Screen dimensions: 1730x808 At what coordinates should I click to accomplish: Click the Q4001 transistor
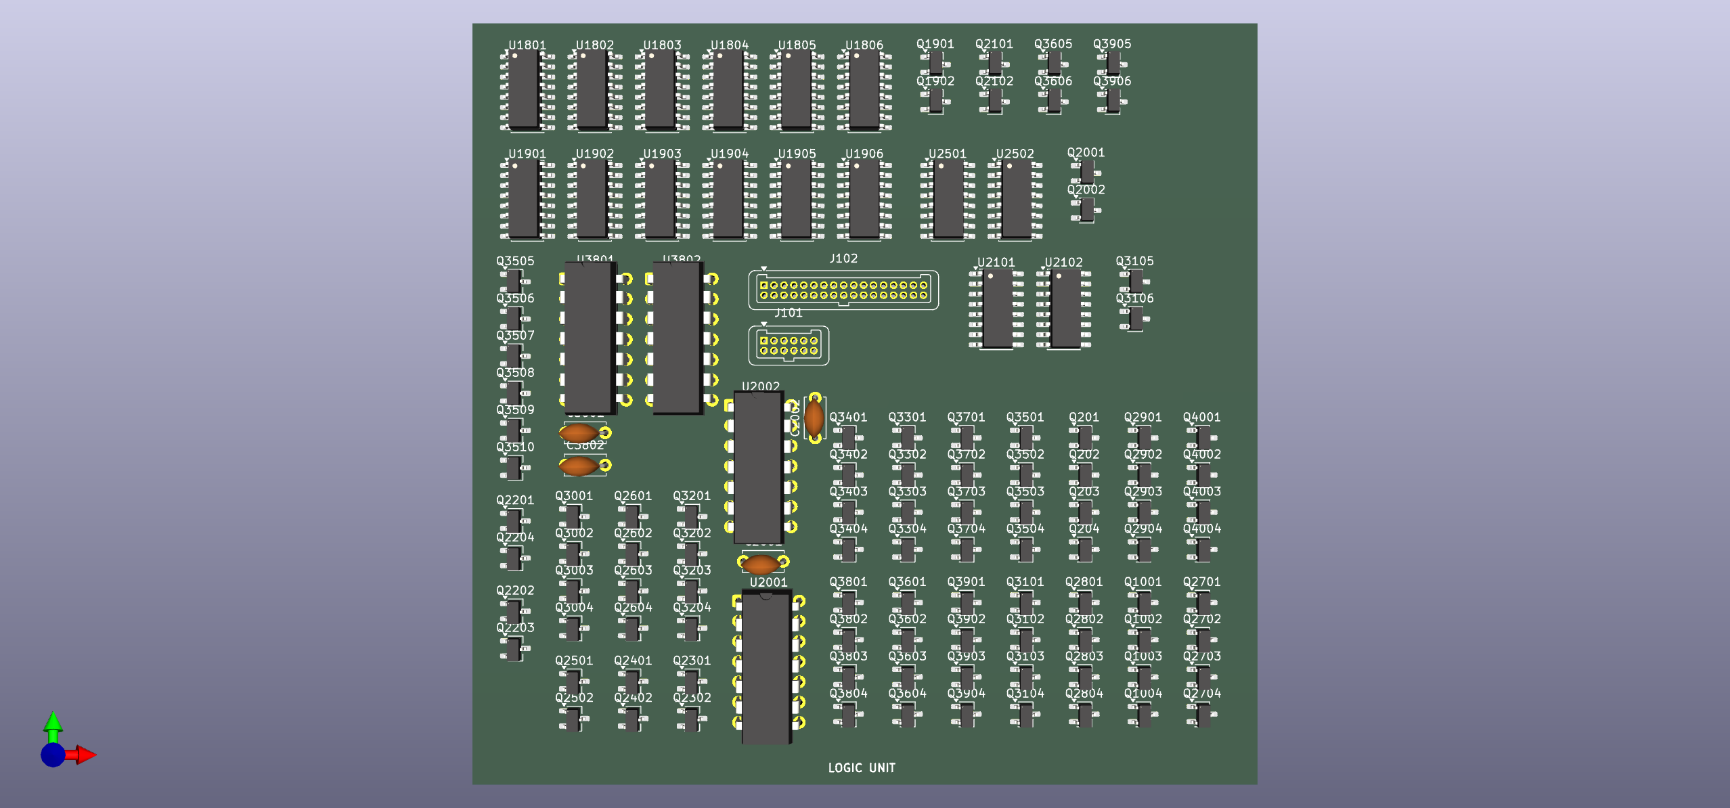1202,437
